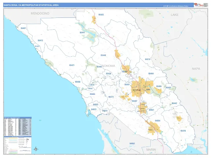The width and height of the screenshot is (211, 158).
Task: Click the Santa Rosa metropolitan area map title
Action: [x=31, y=5]
